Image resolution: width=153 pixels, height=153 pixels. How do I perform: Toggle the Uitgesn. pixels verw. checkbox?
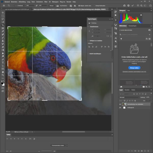[x=79, y=5]
